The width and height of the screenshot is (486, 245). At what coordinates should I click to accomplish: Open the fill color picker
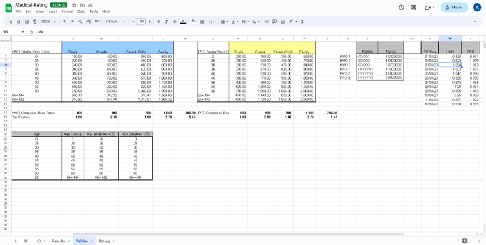tap(193, 21)
